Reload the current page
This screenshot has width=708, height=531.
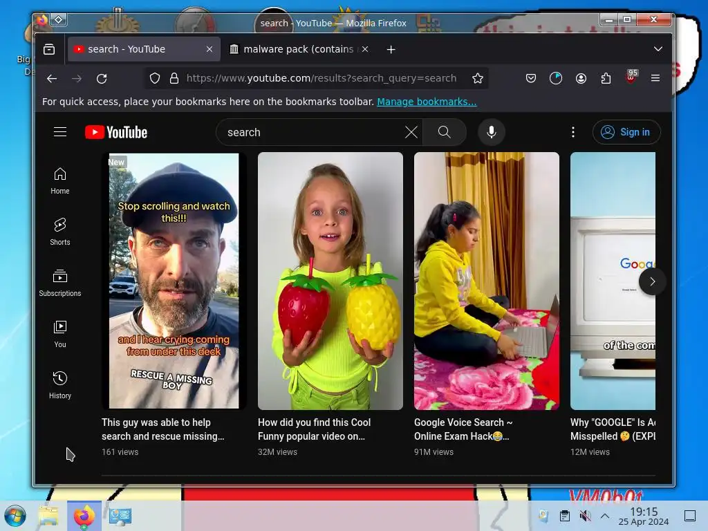click(x=102, y=79)
